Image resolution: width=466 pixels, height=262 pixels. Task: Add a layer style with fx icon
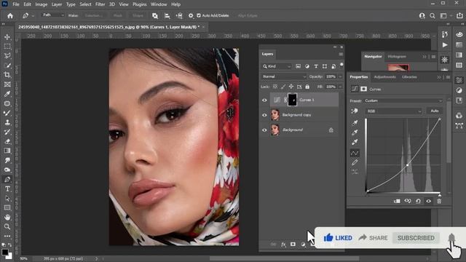point(283,245)
